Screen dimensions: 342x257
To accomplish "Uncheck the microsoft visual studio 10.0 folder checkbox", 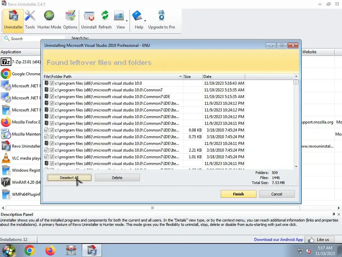I will 52,83.
